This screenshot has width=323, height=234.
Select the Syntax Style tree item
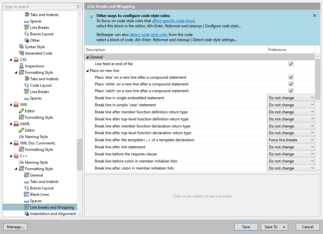tap(35, 47)
